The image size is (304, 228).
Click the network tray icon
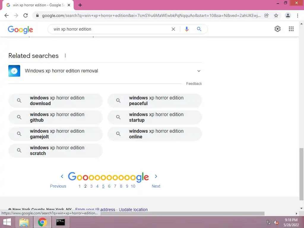pyautogui.click(x=269, y=222)
